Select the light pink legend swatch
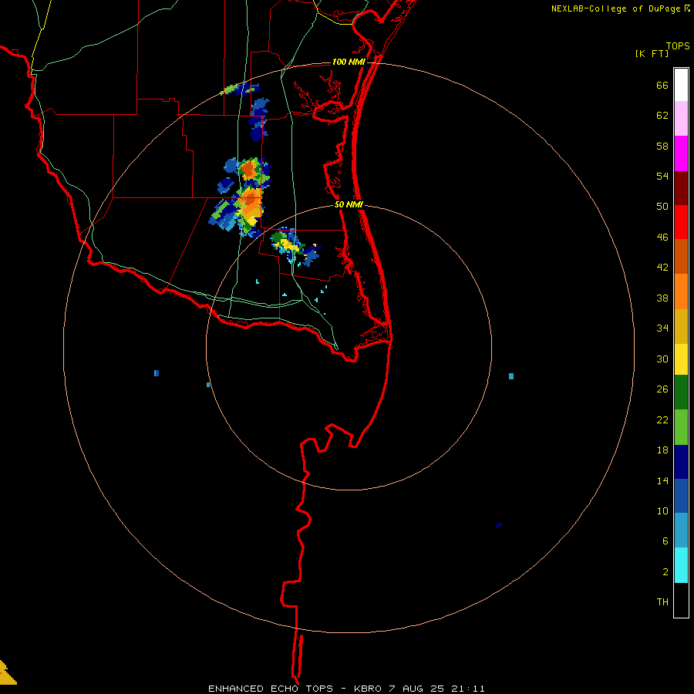 pyautogui.click(x=681, y=119)
